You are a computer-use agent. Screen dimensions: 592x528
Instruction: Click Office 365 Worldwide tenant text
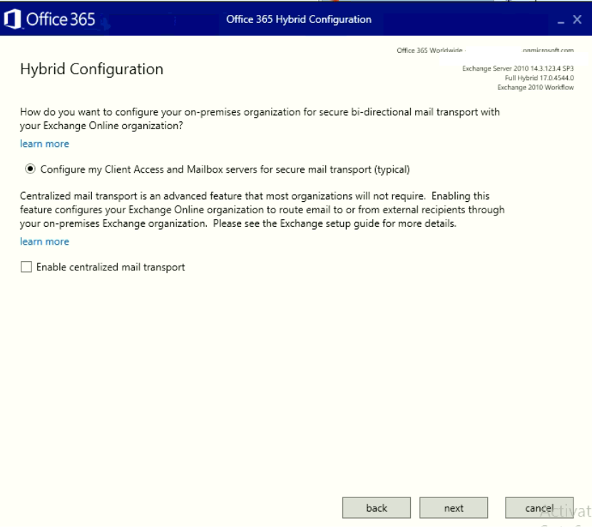pyautogui.click(x=485, y=50)
